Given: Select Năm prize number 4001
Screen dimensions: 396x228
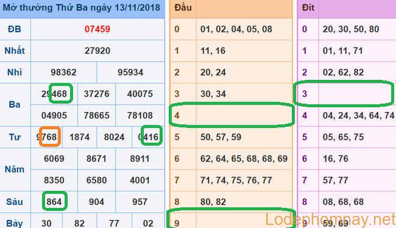Looking at the screenshot, I should click(x=140, y=180).
